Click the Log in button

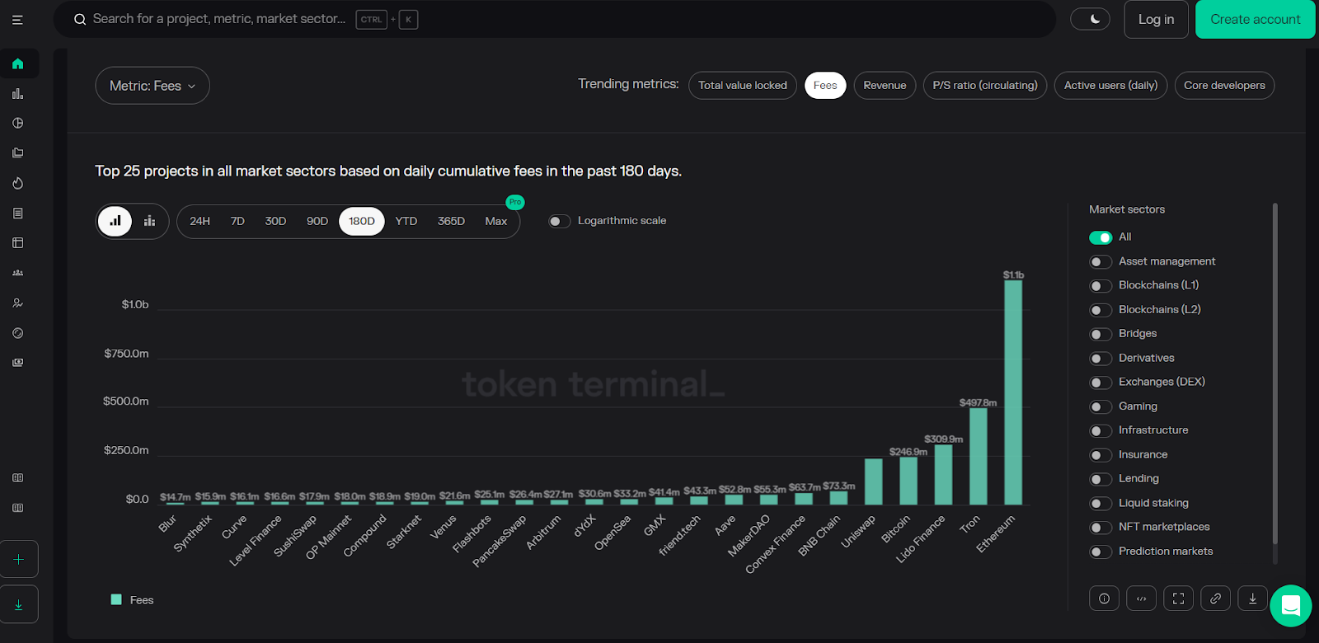point(1156,19)
